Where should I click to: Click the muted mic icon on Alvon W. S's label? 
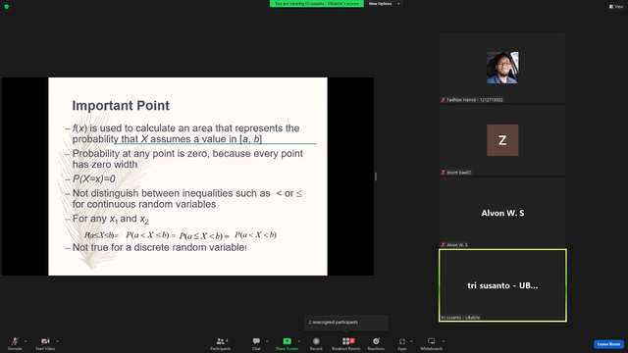443,245
